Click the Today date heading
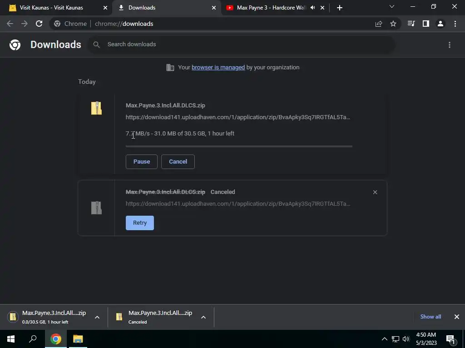This screenshot has height=348, width=465. 87,82
